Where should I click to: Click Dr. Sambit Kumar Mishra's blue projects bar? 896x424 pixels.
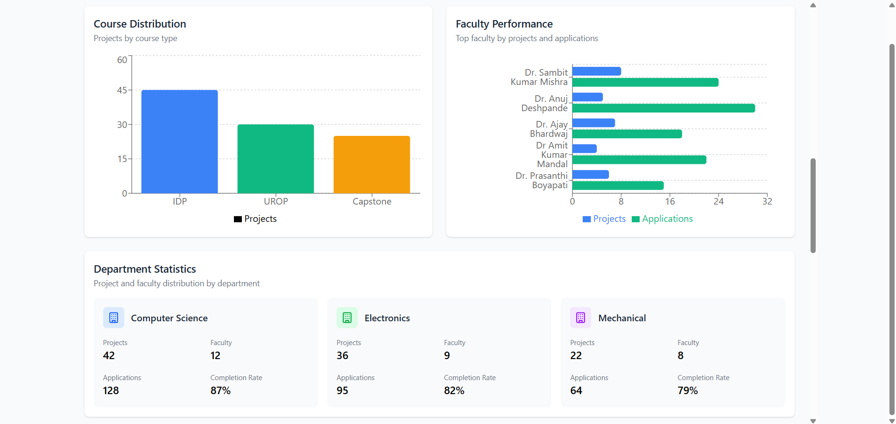pyautogui.click(x=597, y=71)
